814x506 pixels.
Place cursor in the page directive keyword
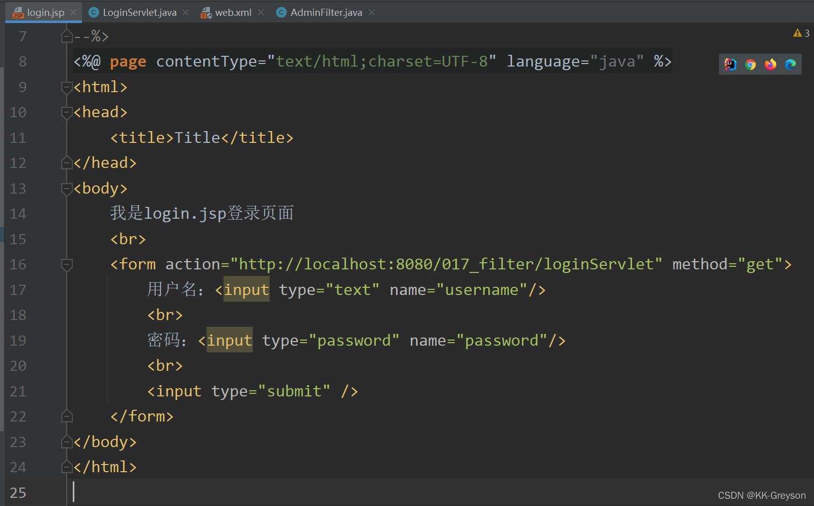click(x=128, y=61)
